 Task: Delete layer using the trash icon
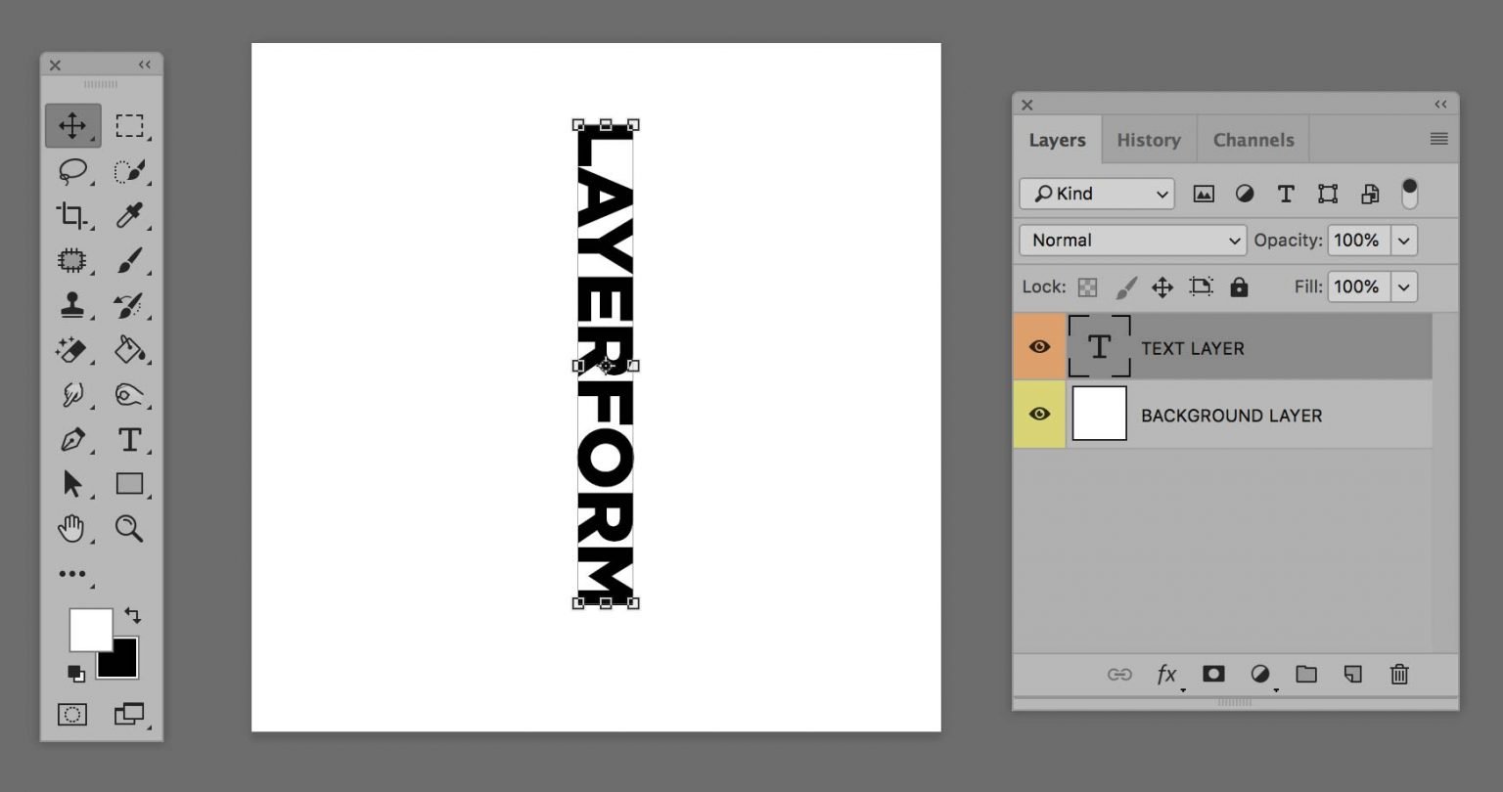pos(1398,674)
